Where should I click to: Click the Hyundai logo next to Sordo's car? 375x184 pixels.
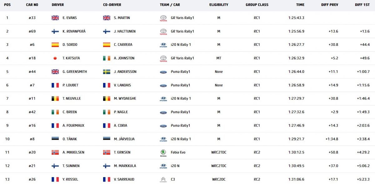(x=163, y=45)
